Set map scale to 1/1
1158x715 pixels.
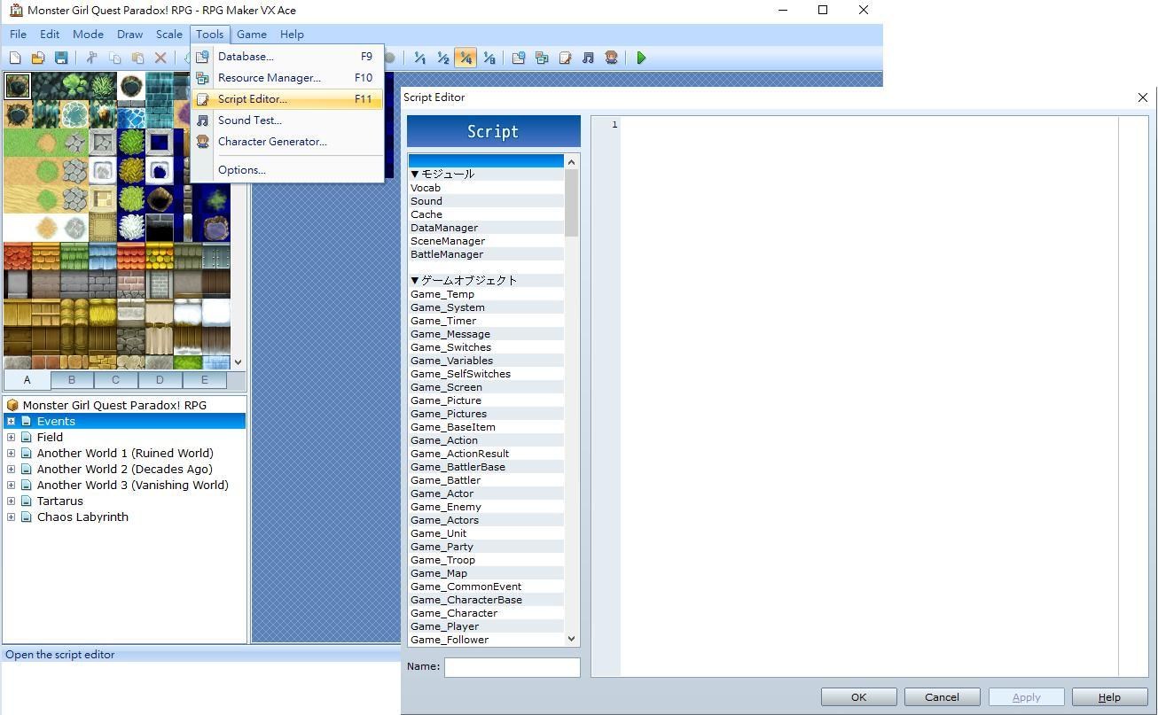pyautogui.click(x=419, y=58)
